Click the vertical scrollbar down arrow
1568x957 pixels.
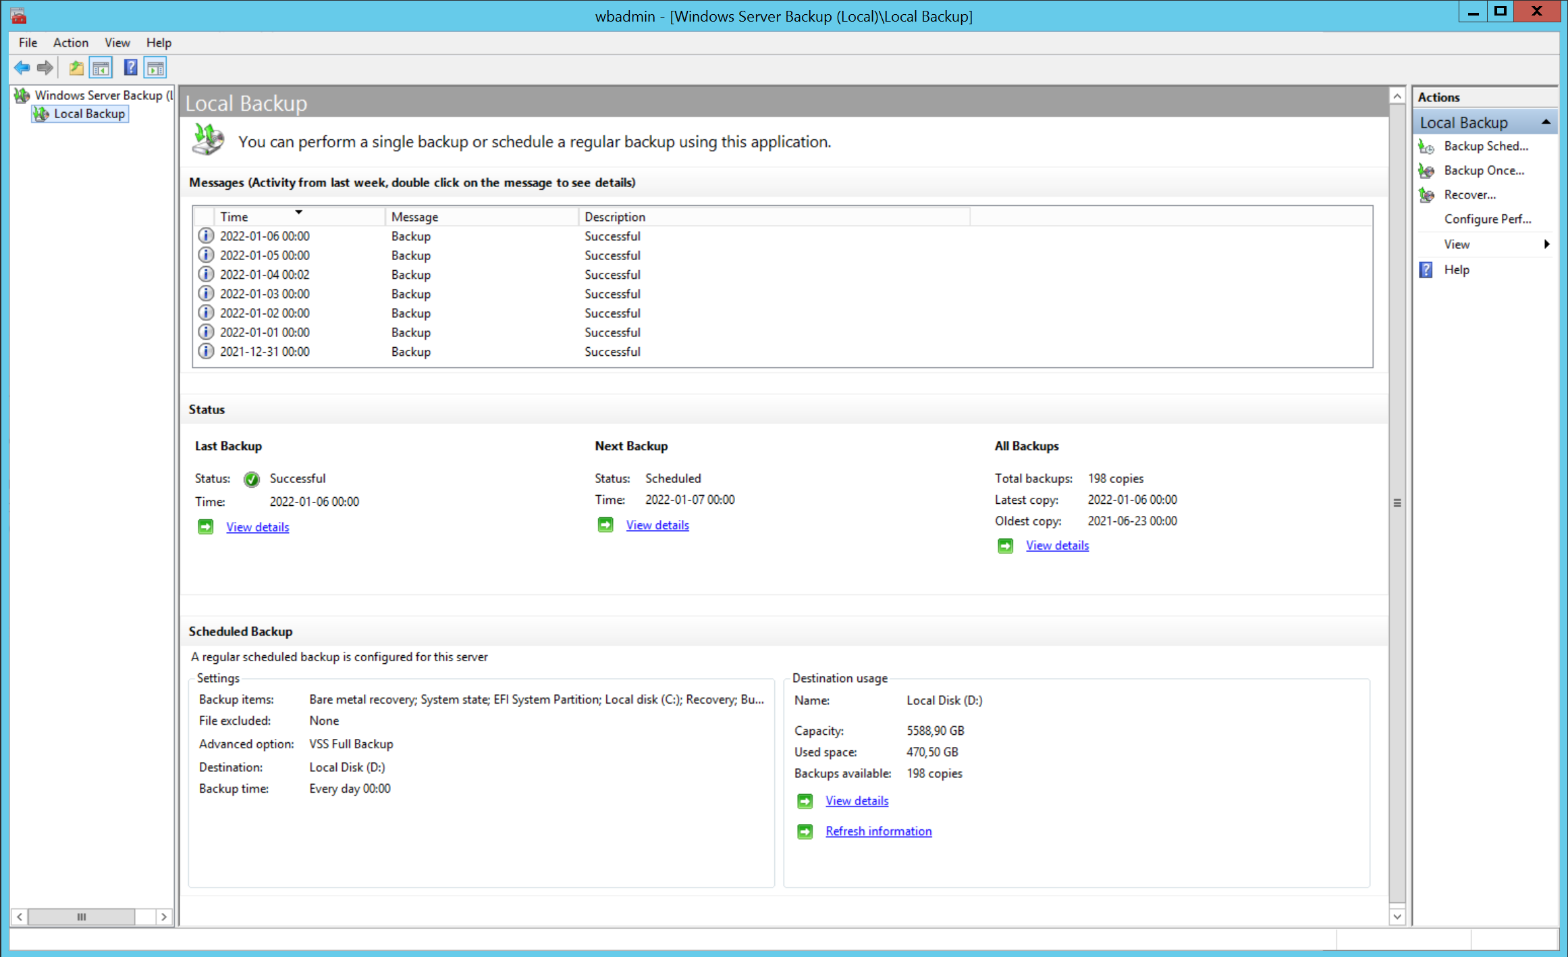tap(1397, 916)
